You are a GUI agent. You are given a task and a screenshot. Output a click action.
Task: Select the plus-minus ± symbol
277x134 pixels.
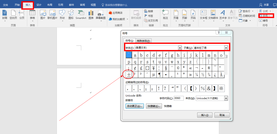(x=129, y=75)
